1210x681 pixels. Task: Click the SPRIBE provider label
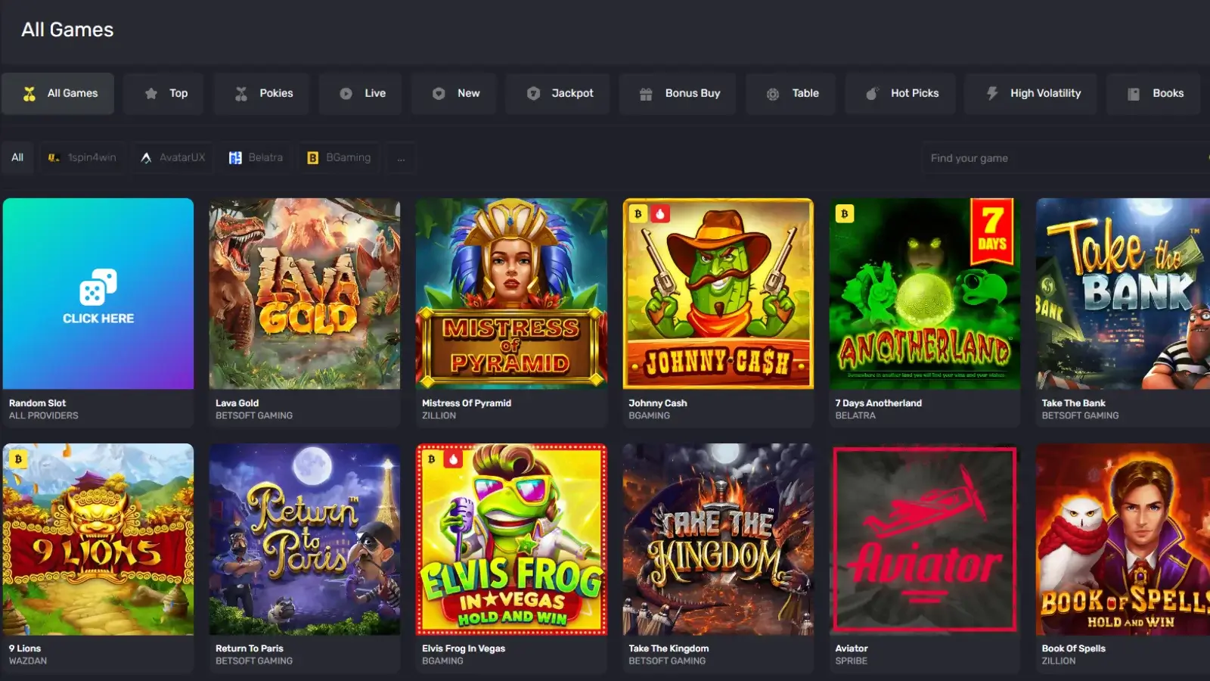852,661
